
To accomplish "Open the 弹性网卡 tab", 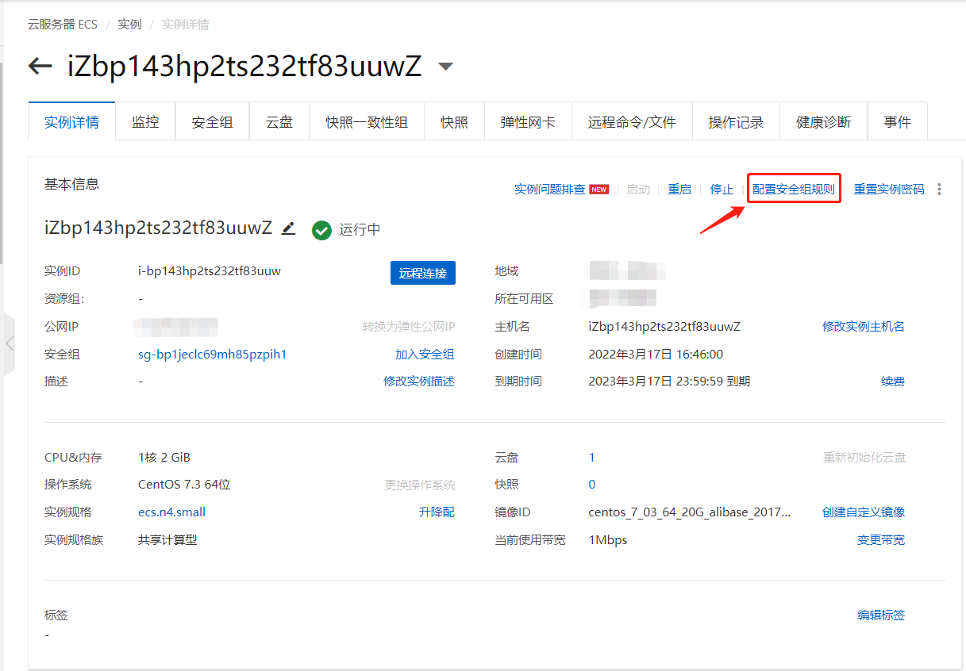I will (x=528, y=122).
